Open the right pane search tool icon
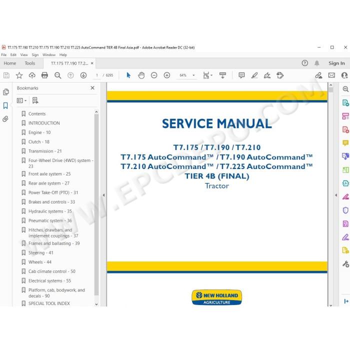This screenshot has height=350, width=350. pos(345,89)
